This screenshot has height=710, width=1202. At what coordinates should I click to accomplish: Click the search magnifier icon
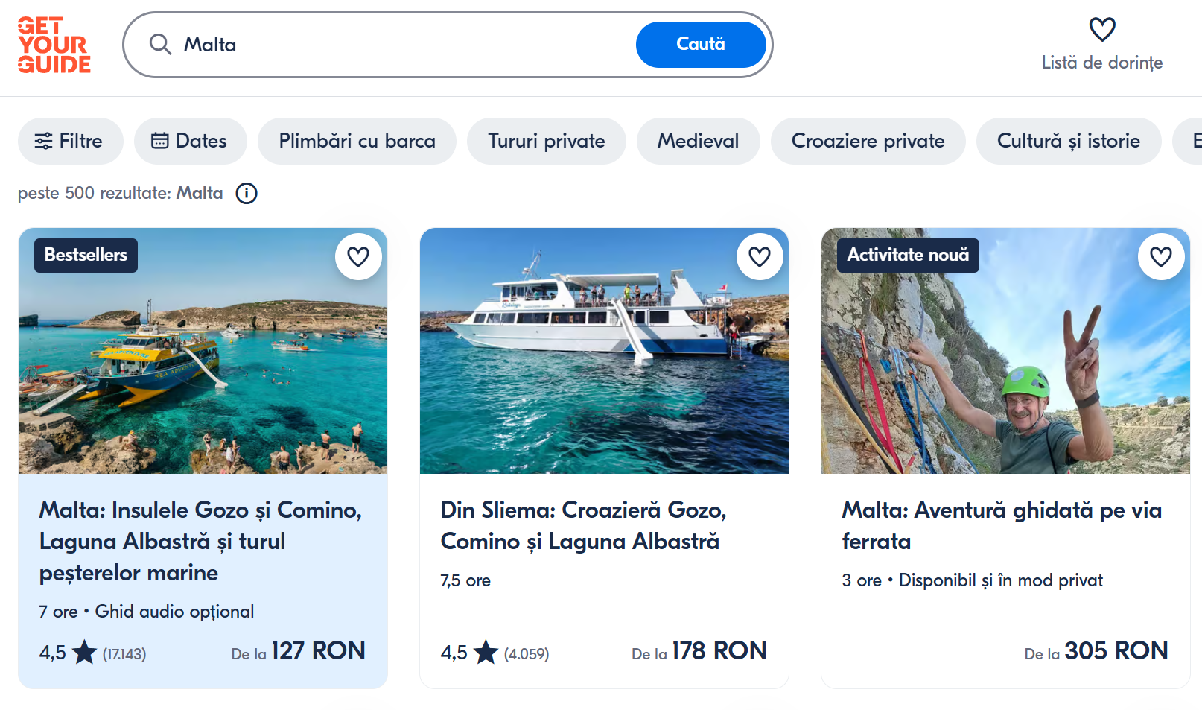click(160, 44)
